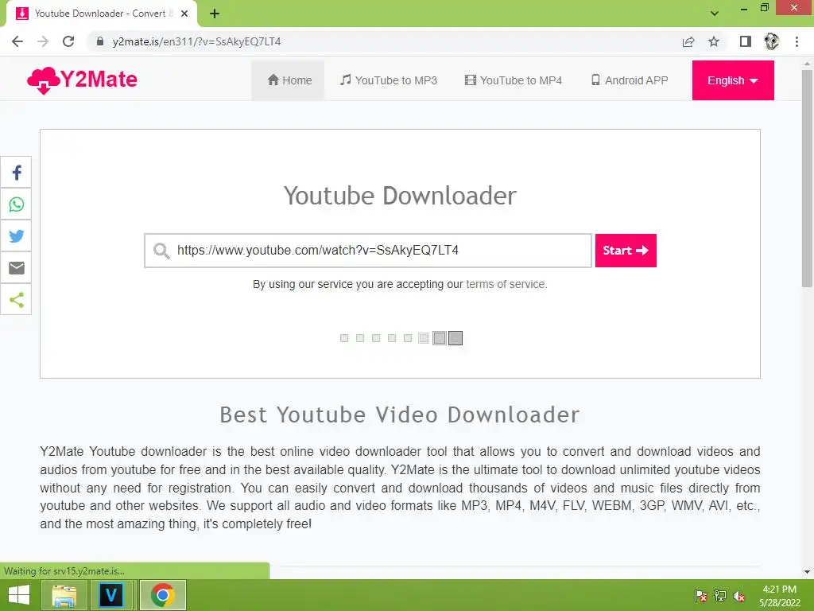This screenshot has width=814, height=611.
Task: Click the page vertical scrollbar thumb
Action: [807, 177]
